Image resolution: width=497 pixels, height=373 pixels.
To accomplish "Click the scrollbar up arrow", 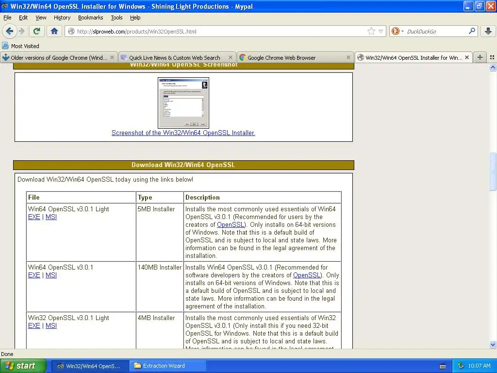I will [493, 67].
